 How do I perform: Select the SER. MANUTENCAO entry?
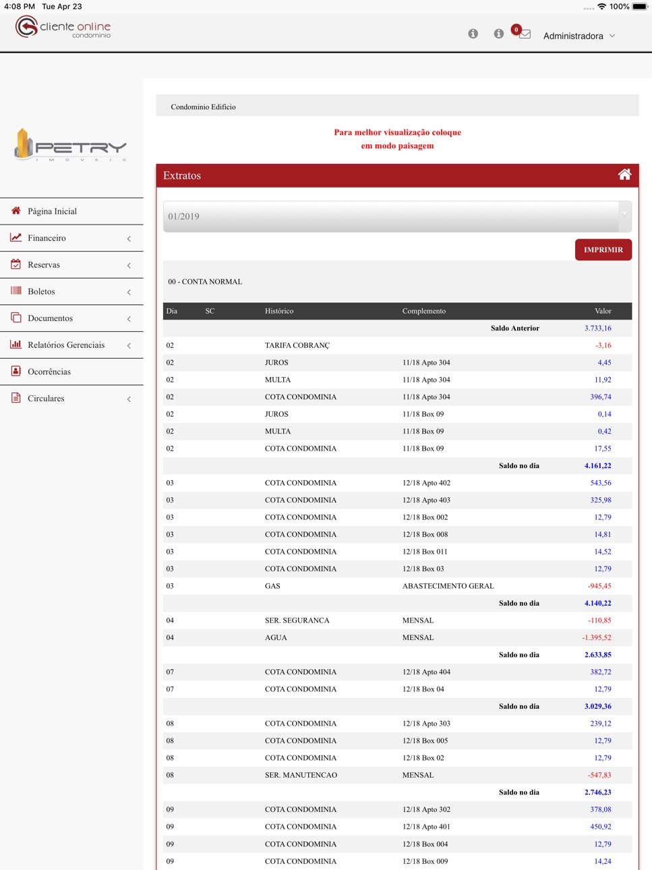[301, 775]
